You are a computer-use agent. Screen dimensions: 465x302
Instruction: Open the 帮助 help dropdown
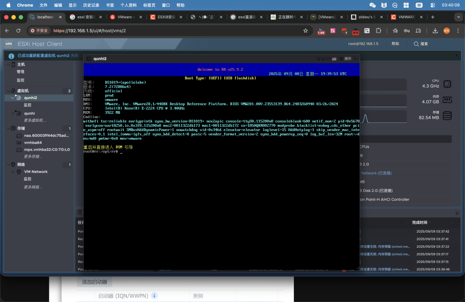pos(397,44)
